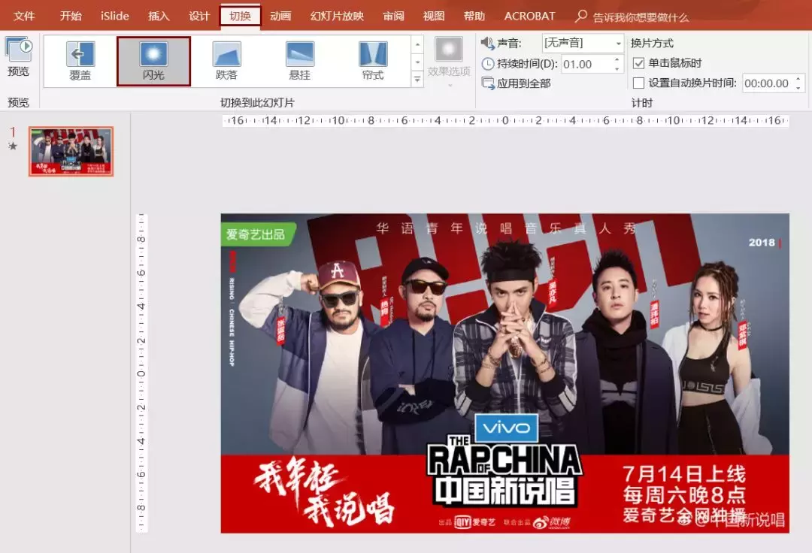Increase the auto advance time stepper up
This screenshot has height=553, width=812.
[798, 79]
